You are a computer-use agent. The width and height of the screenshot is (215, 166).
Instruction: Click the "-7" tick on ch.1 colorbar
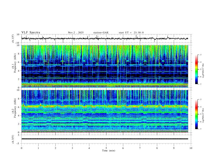200,84
